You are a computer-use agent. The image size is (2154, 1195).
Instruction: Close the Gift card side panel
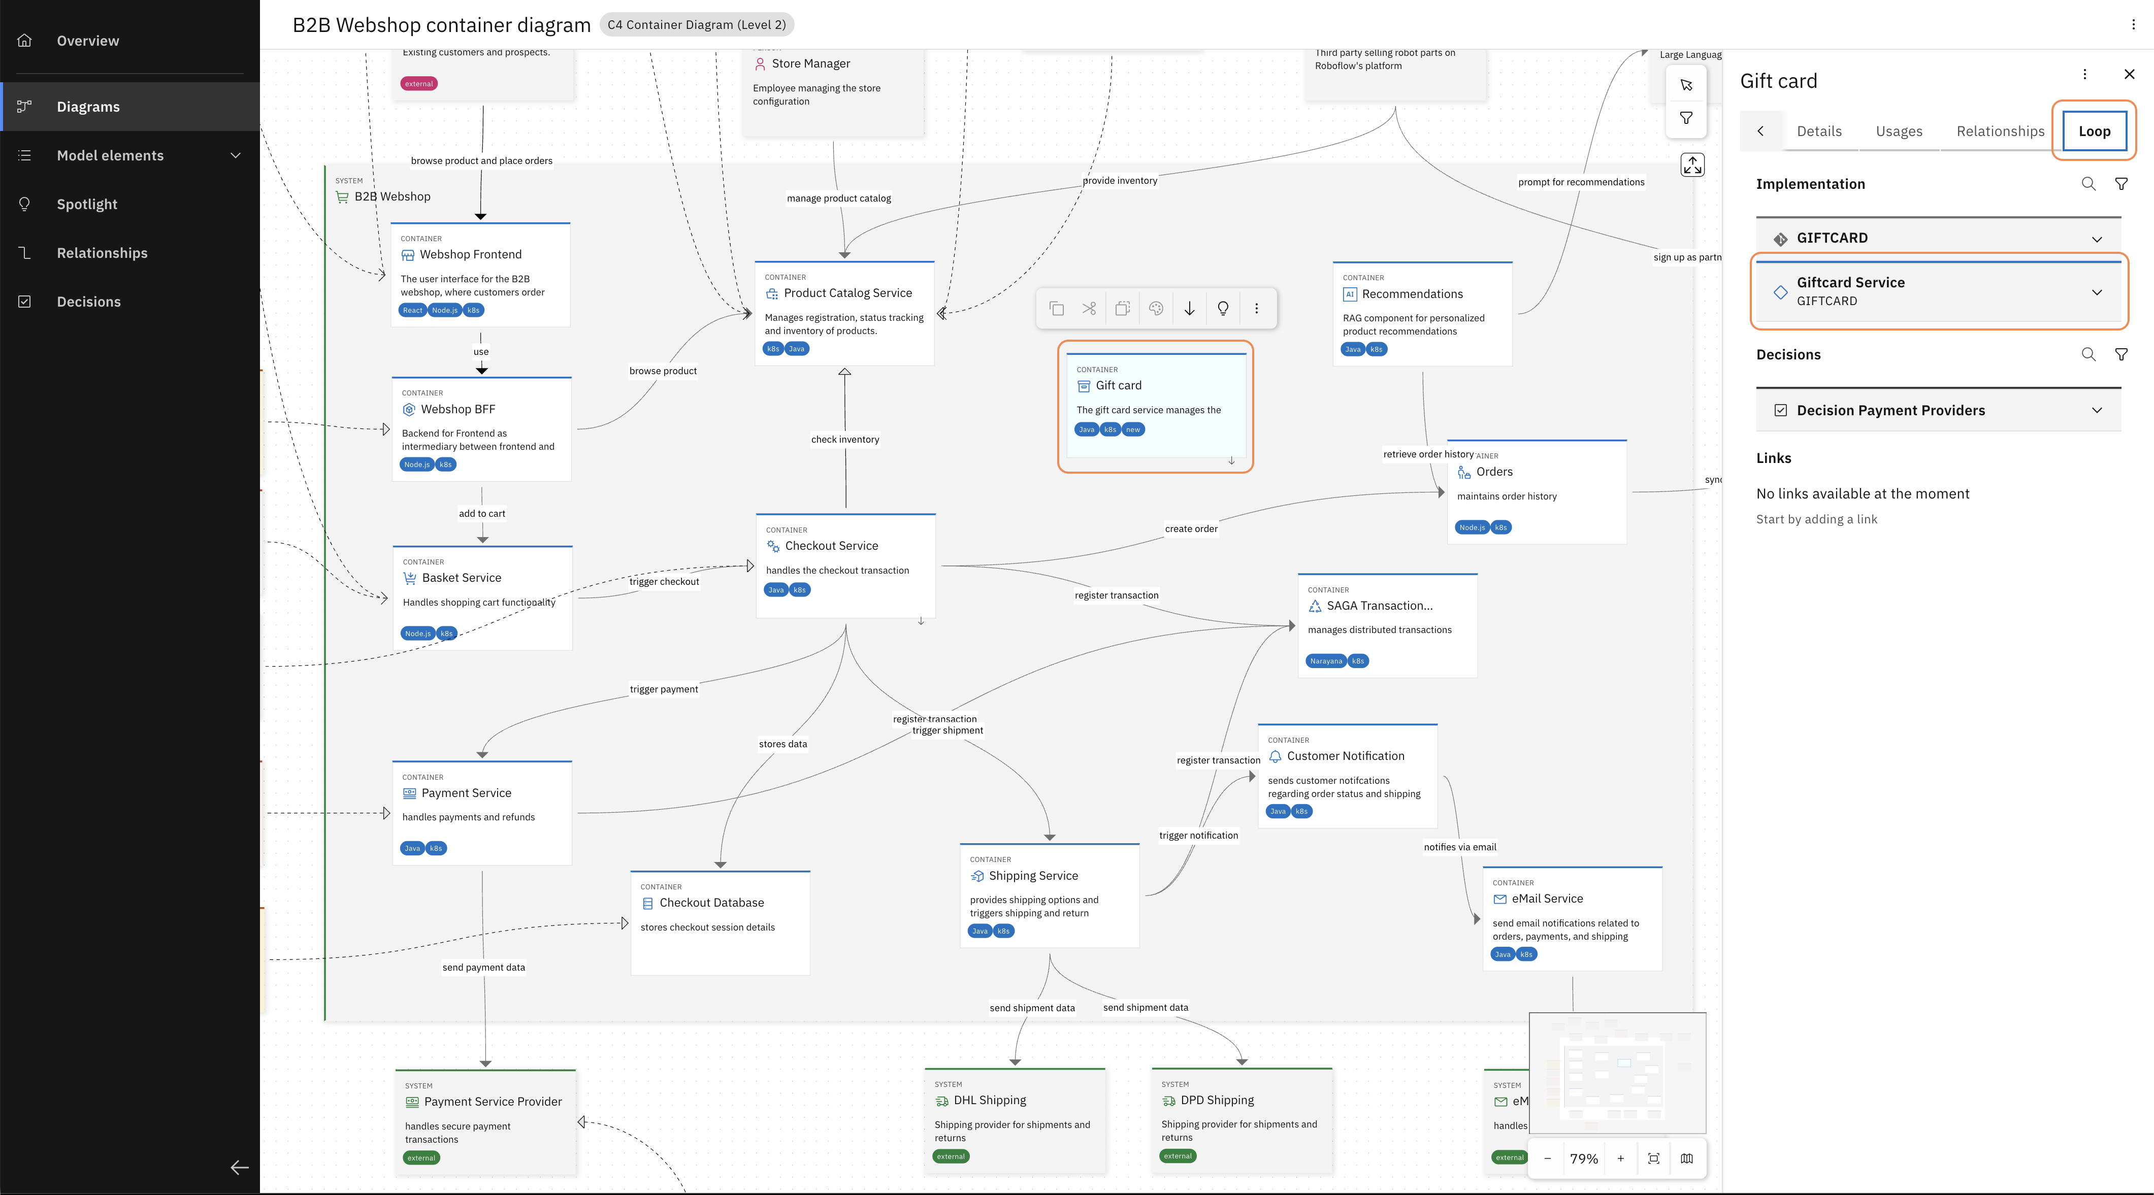tap(2129, 75)
